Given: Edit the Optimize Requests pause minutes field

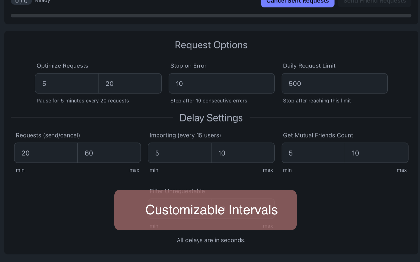Looking at the screenshot, I should [x=67, y=84].
